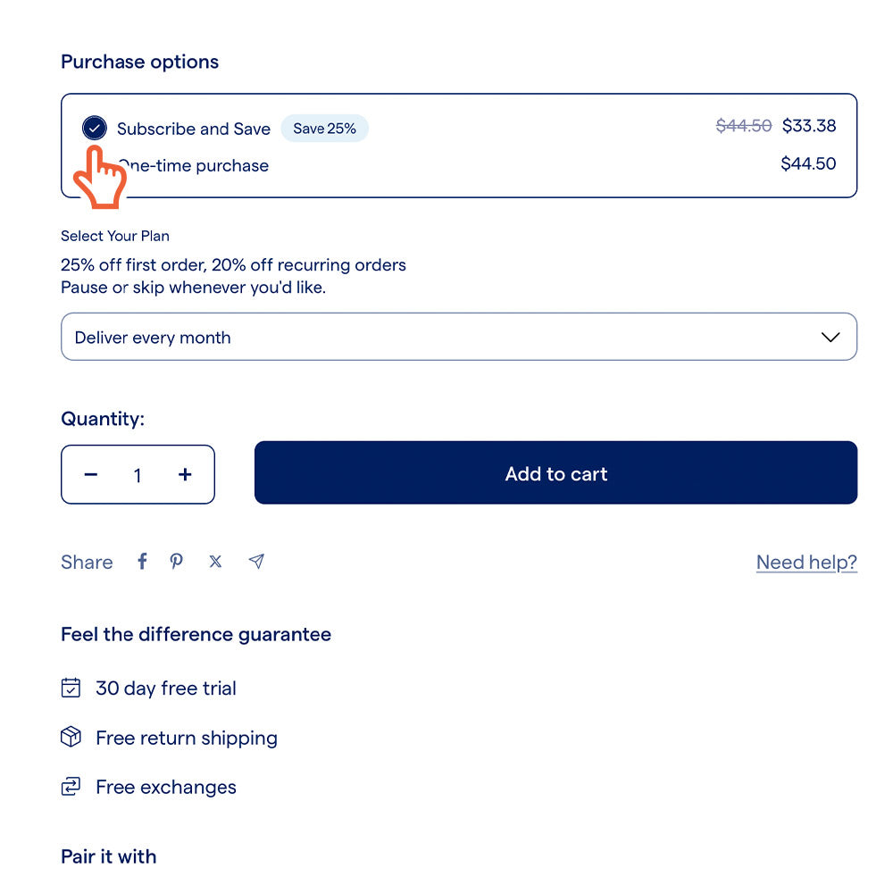
Task: Open the Need help? link
Action: 806,562
